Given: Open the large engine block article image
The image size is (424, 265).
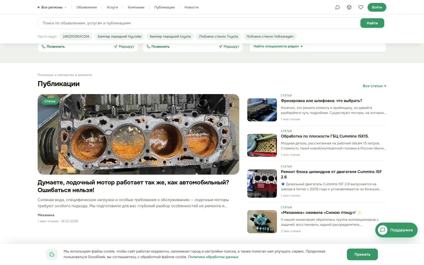Looking at the screenshot, I should [138, 134].
